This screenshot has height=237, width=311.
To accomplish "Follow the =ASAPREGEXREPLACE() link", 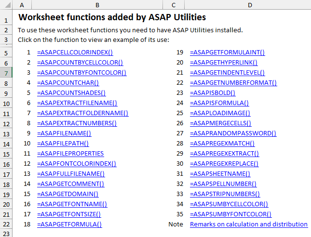I will pos(224,163).
